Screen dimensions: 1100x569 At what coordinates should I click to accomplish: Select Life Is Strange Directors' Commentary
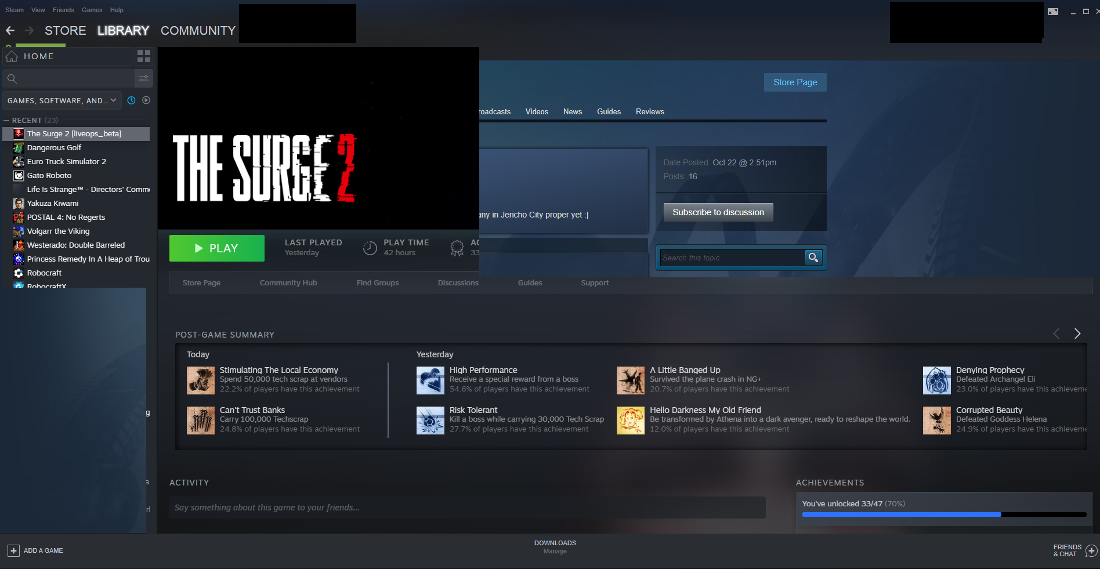coord(88,190)
